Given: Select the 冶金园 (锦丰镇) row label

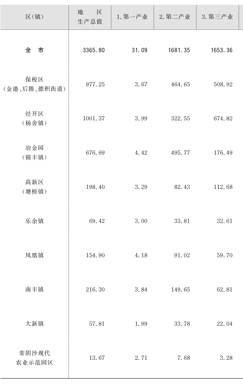Looking at the screenshot, I should coord(34,153).
